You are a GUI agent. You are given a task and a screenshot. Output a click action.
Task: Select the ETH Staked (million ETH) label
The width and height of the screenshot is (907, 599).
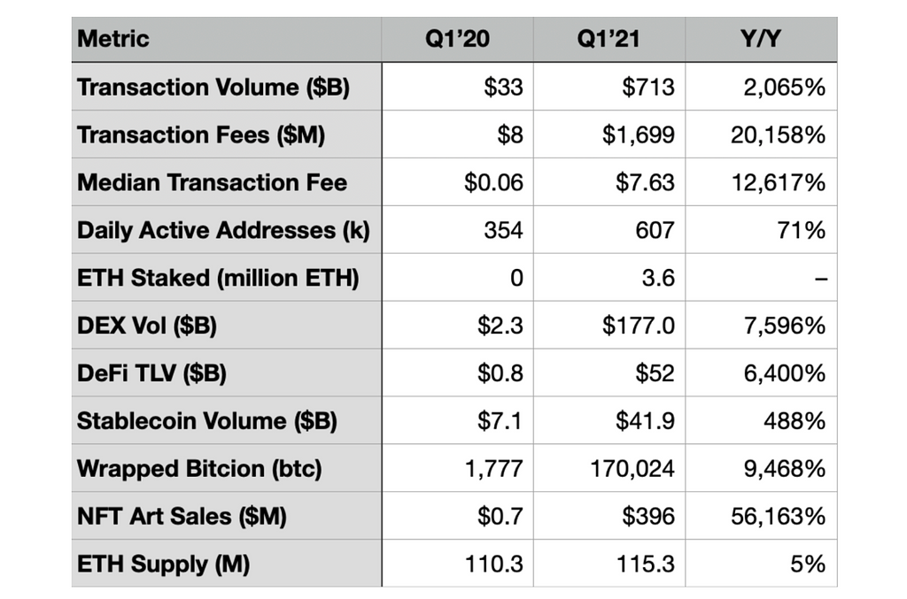(x=218, y=278)
